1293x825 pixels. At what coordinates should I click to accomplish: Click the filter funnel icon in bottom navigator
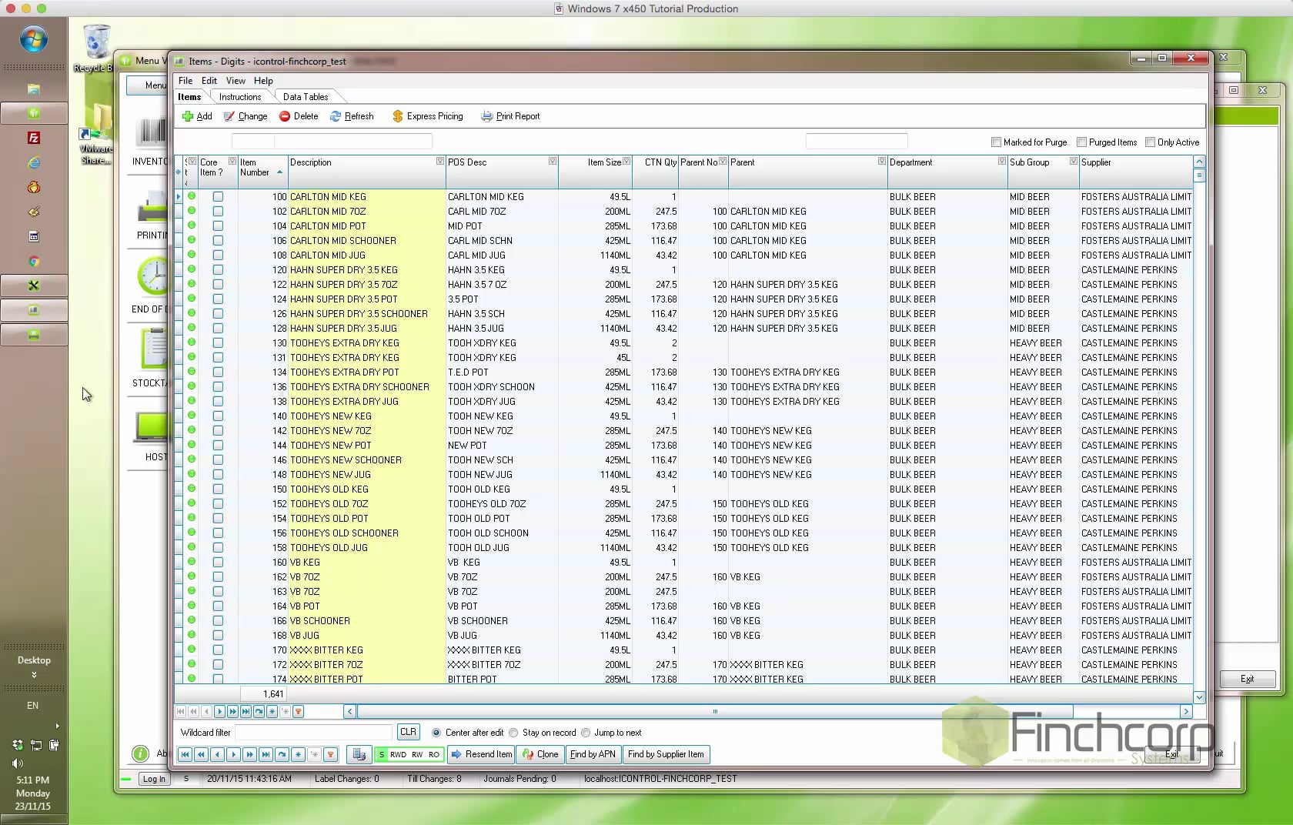point(330,754)
